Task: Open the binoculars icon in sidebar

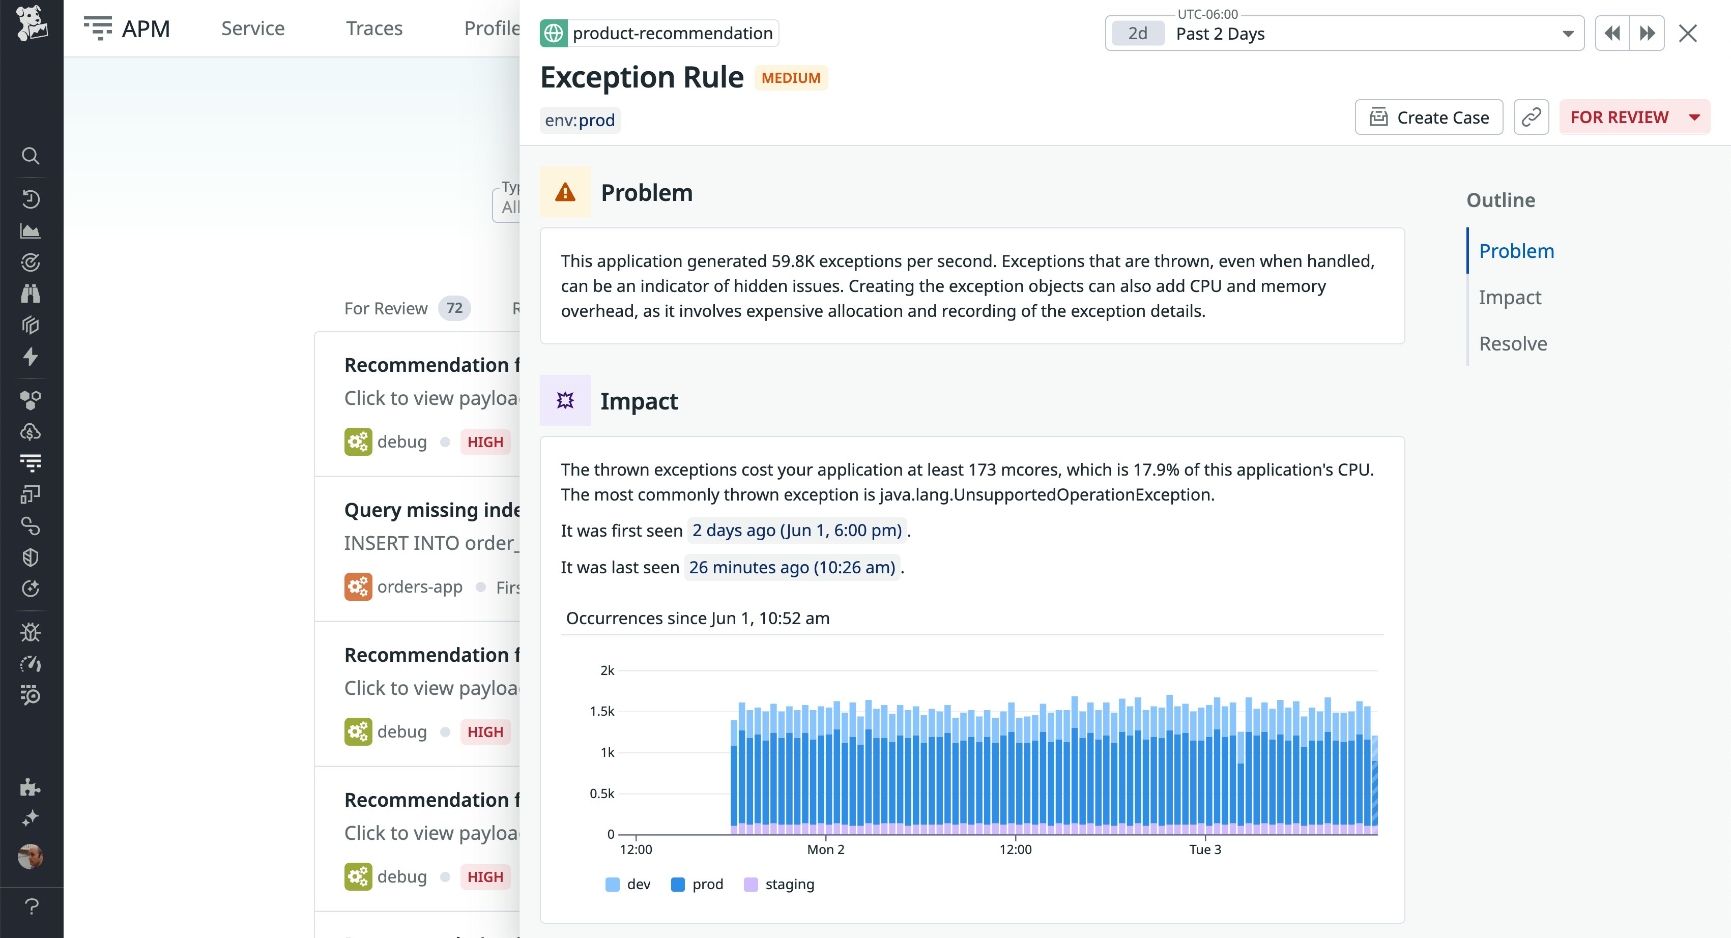Action: 30,294
